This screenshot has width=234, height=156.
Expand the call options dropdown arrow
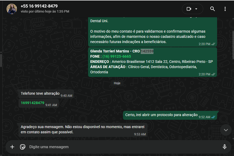coord(196,9)
